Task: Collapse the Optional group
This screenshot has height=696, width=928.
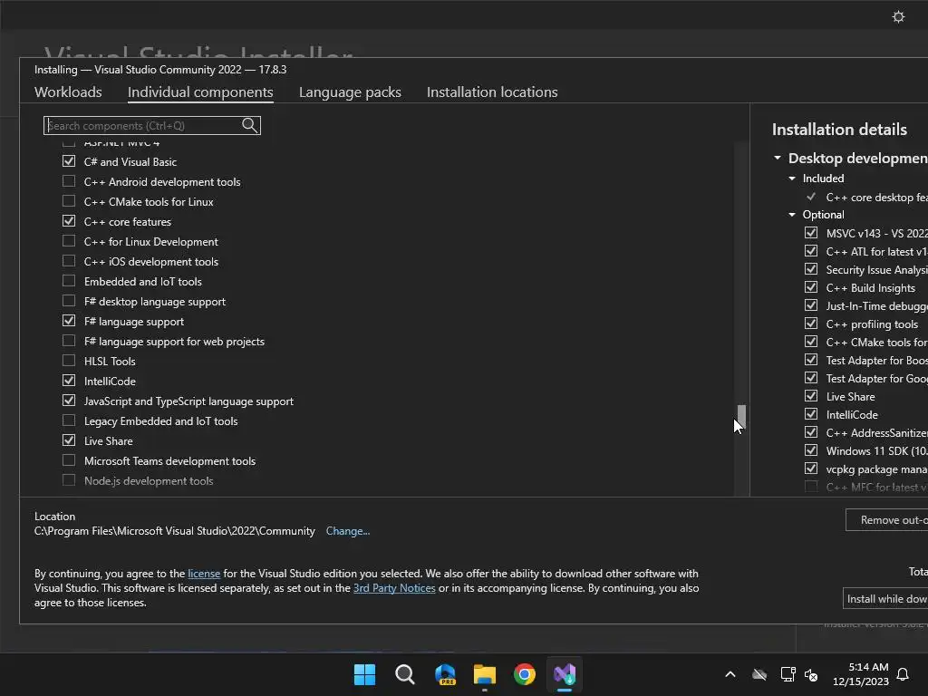Action: coord(792,215)
